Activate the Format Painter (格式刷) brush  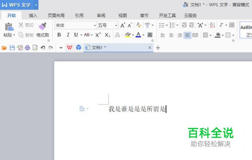(43, 30)
